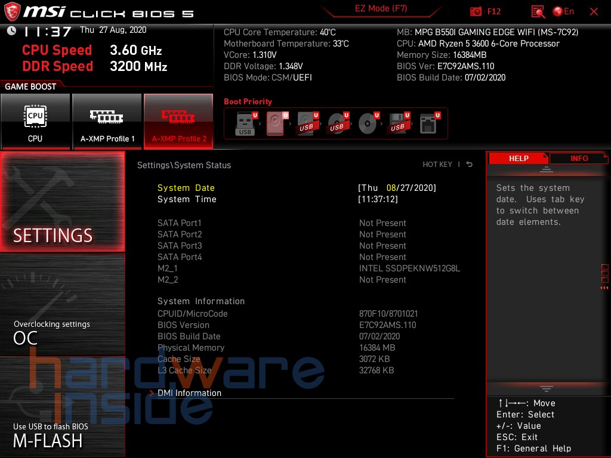The image size is (611, 458).
Task: Click the side panel arrows at right edge
Action: (x=604, y=288)
